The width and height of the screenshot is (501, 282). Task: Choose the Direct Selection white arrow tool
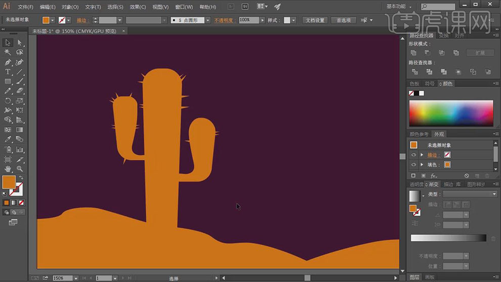(x=20, y=43)
